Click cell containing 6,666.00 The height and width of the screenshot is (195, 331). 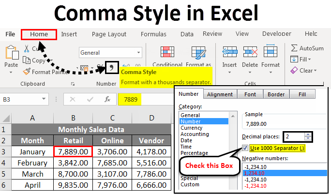(x=151, y=185)
